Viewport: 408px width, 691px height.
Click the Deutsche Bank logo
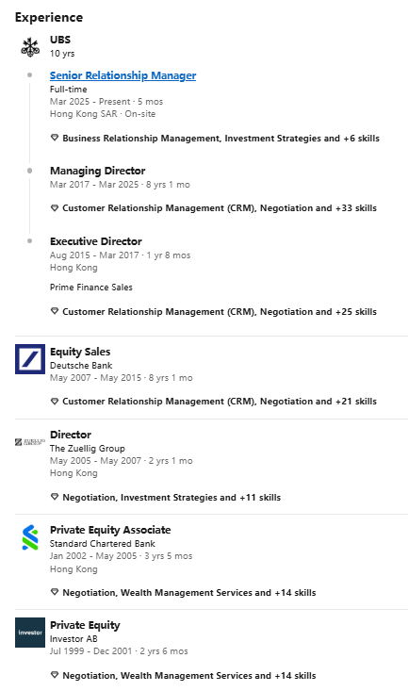[30, 359]
